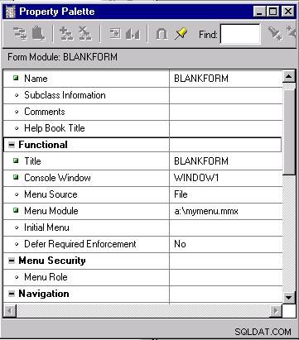
Task: Click the Delete Property toolbar icon
Action: point(84,34)
